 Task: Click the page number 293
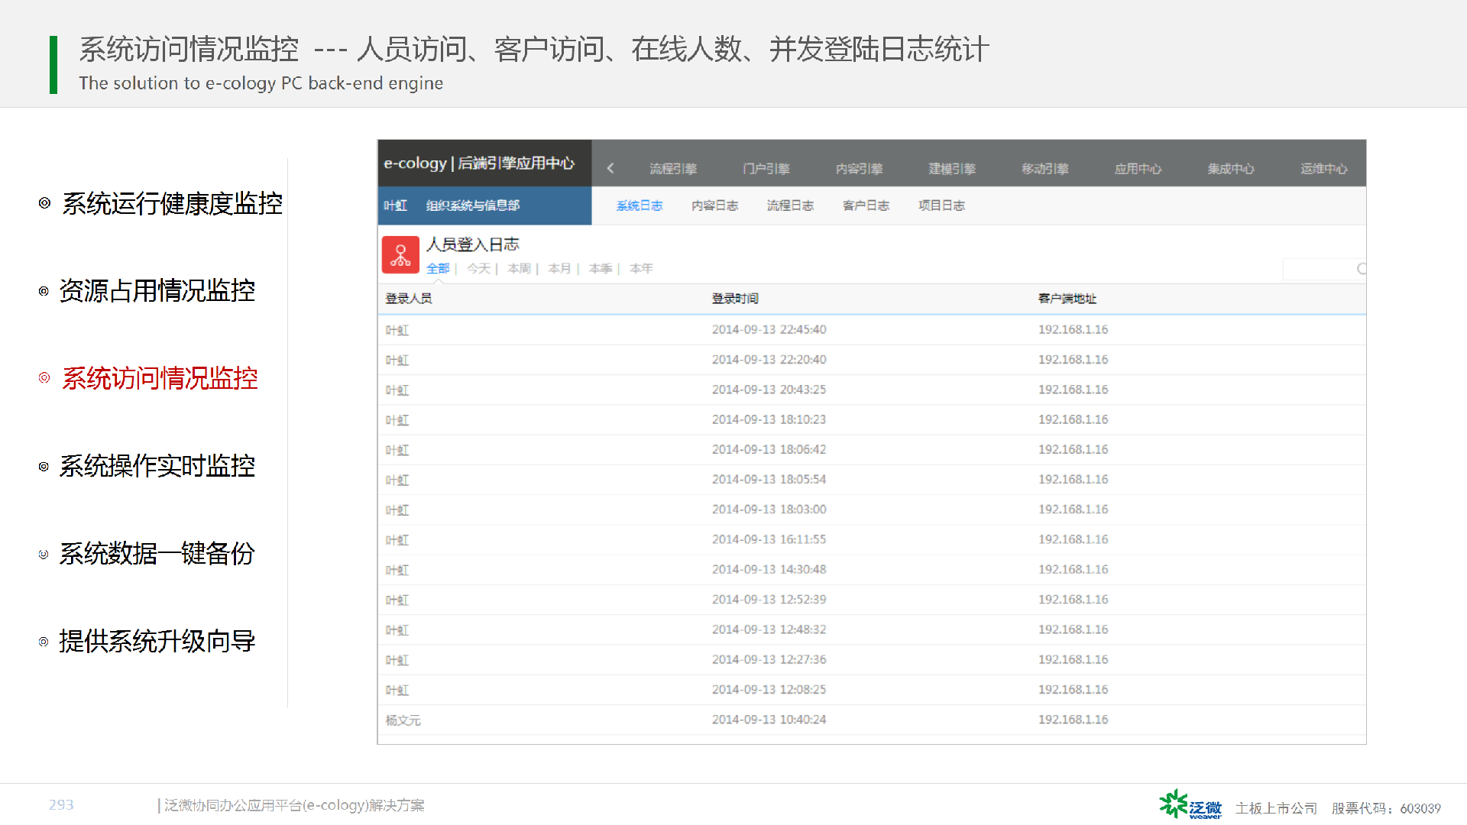(61, 805)
